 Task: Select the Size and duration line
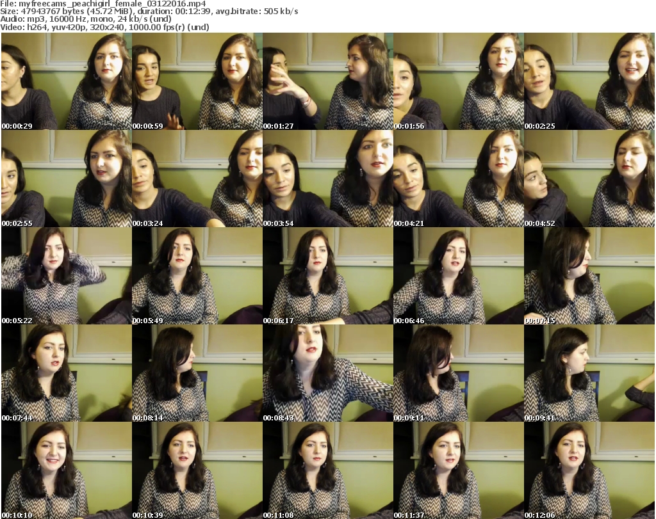(x=149, y=12)
